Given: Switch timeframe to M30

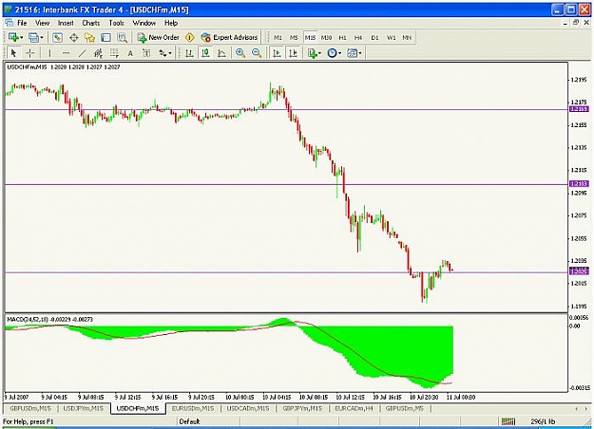Looking at the screenshot, I should [326, 37].
